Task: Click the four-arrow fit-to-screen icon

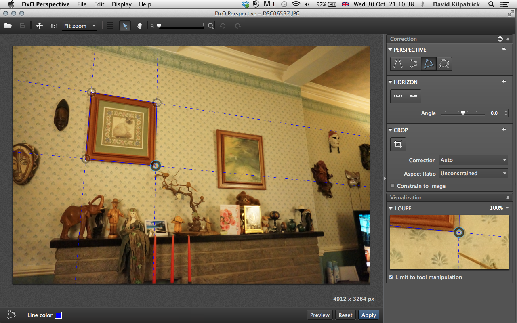Action: pos(40,26)
